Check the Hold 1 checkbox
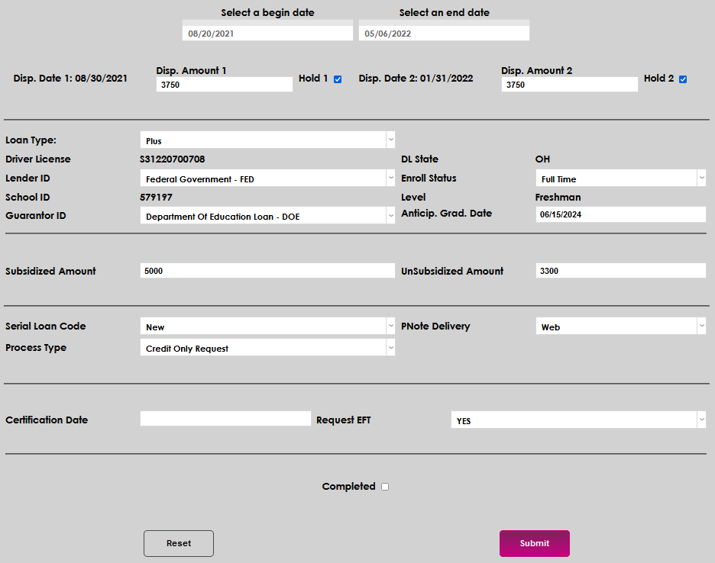The image size is (715, 563). (x=338, y=79)
